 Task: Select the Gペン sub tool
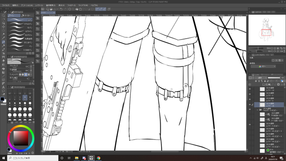pyautogui.click(x=20, y=20)
